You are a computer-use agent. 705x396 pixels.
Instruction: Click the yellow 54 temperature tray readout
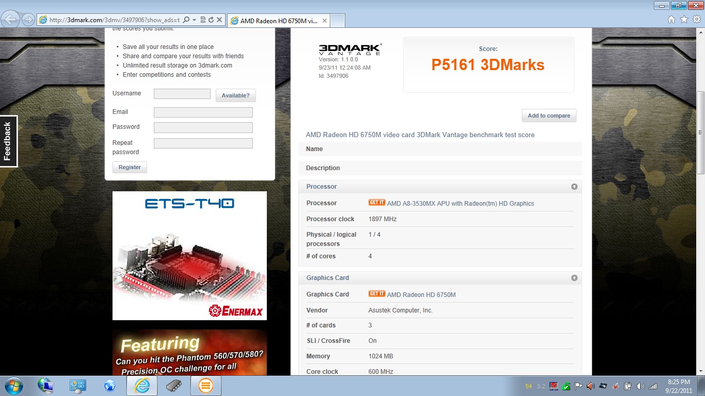pos(528,386)
